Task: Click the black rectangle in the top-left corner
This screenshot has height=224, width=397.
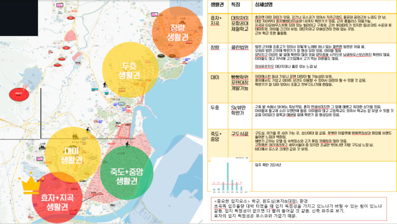Action: (x=19, y=18)
